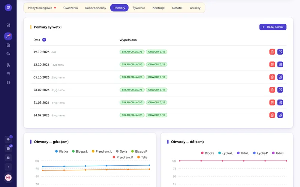Viewport: 300px width, 187px height.
Task: Click OBWODY 3/12 badge for 14.09.2026
Action: (x=156, y=115)
